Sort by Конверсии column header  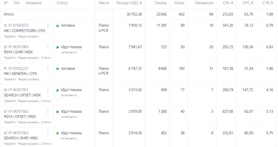click(x=204, y=3)
